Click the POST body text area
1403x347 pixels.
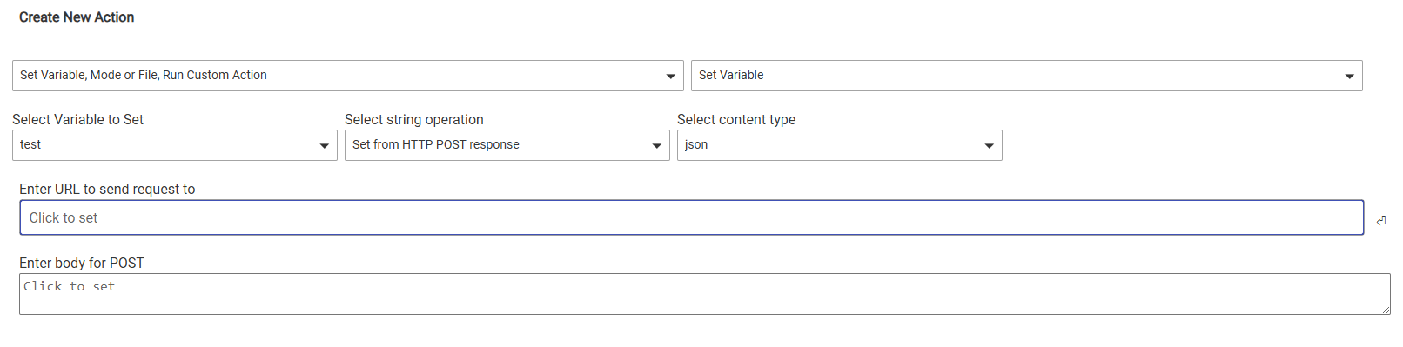pos(705,294)
